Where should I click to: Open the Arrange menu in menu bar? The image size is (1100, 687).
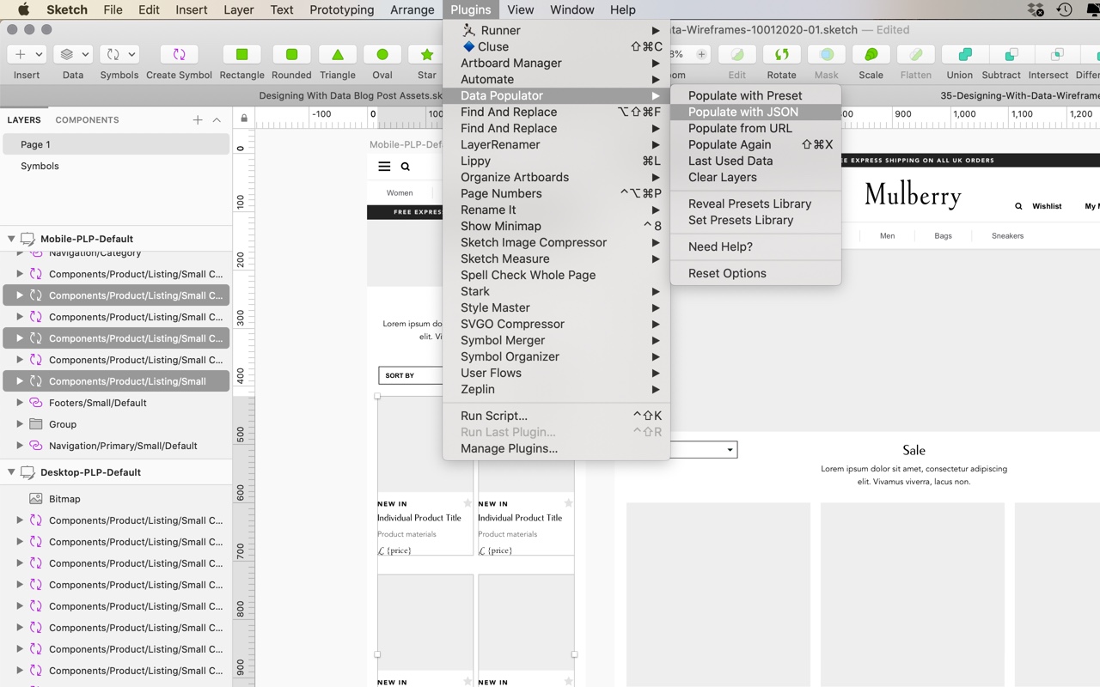412,9
